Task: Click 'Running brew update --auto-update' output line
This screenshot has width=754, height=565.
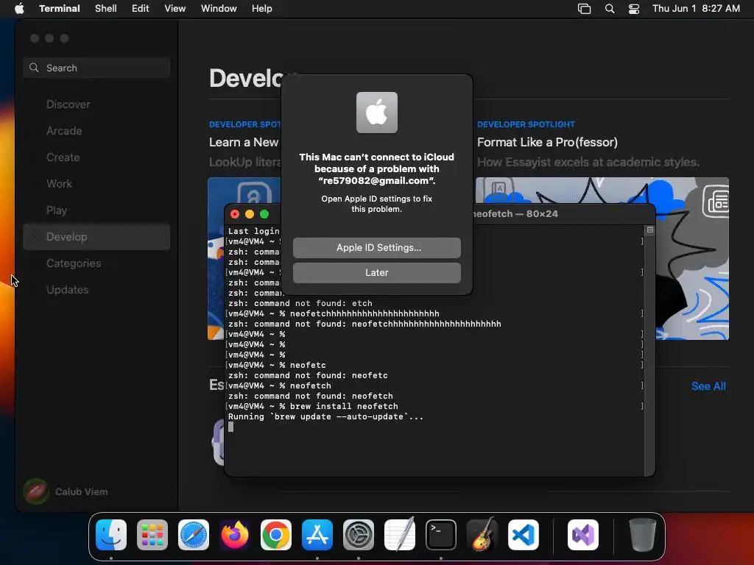Action: tap(325, 416)
